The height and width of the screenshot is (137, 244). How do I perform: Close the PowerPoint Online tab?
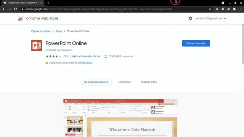pyautogui.click(x=42, y=3)
